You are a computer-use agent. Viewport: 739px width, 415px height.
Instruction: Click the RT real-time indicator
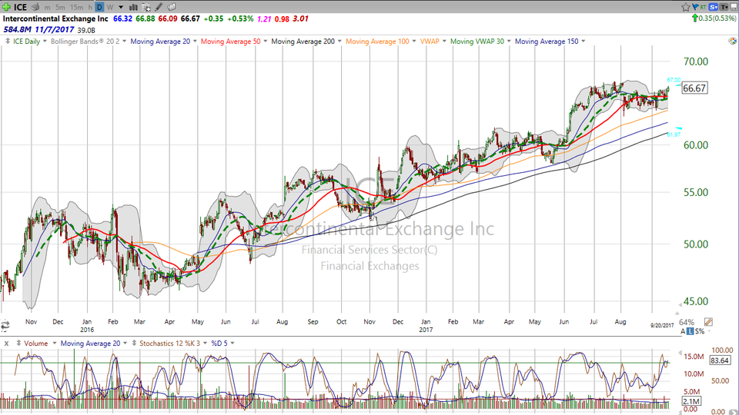click(703, 7)
